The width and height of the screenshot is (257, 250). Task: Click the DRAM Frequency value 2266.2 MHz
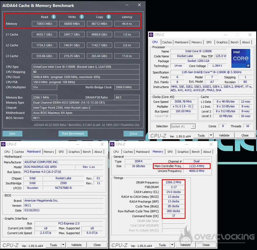(173, 182)
